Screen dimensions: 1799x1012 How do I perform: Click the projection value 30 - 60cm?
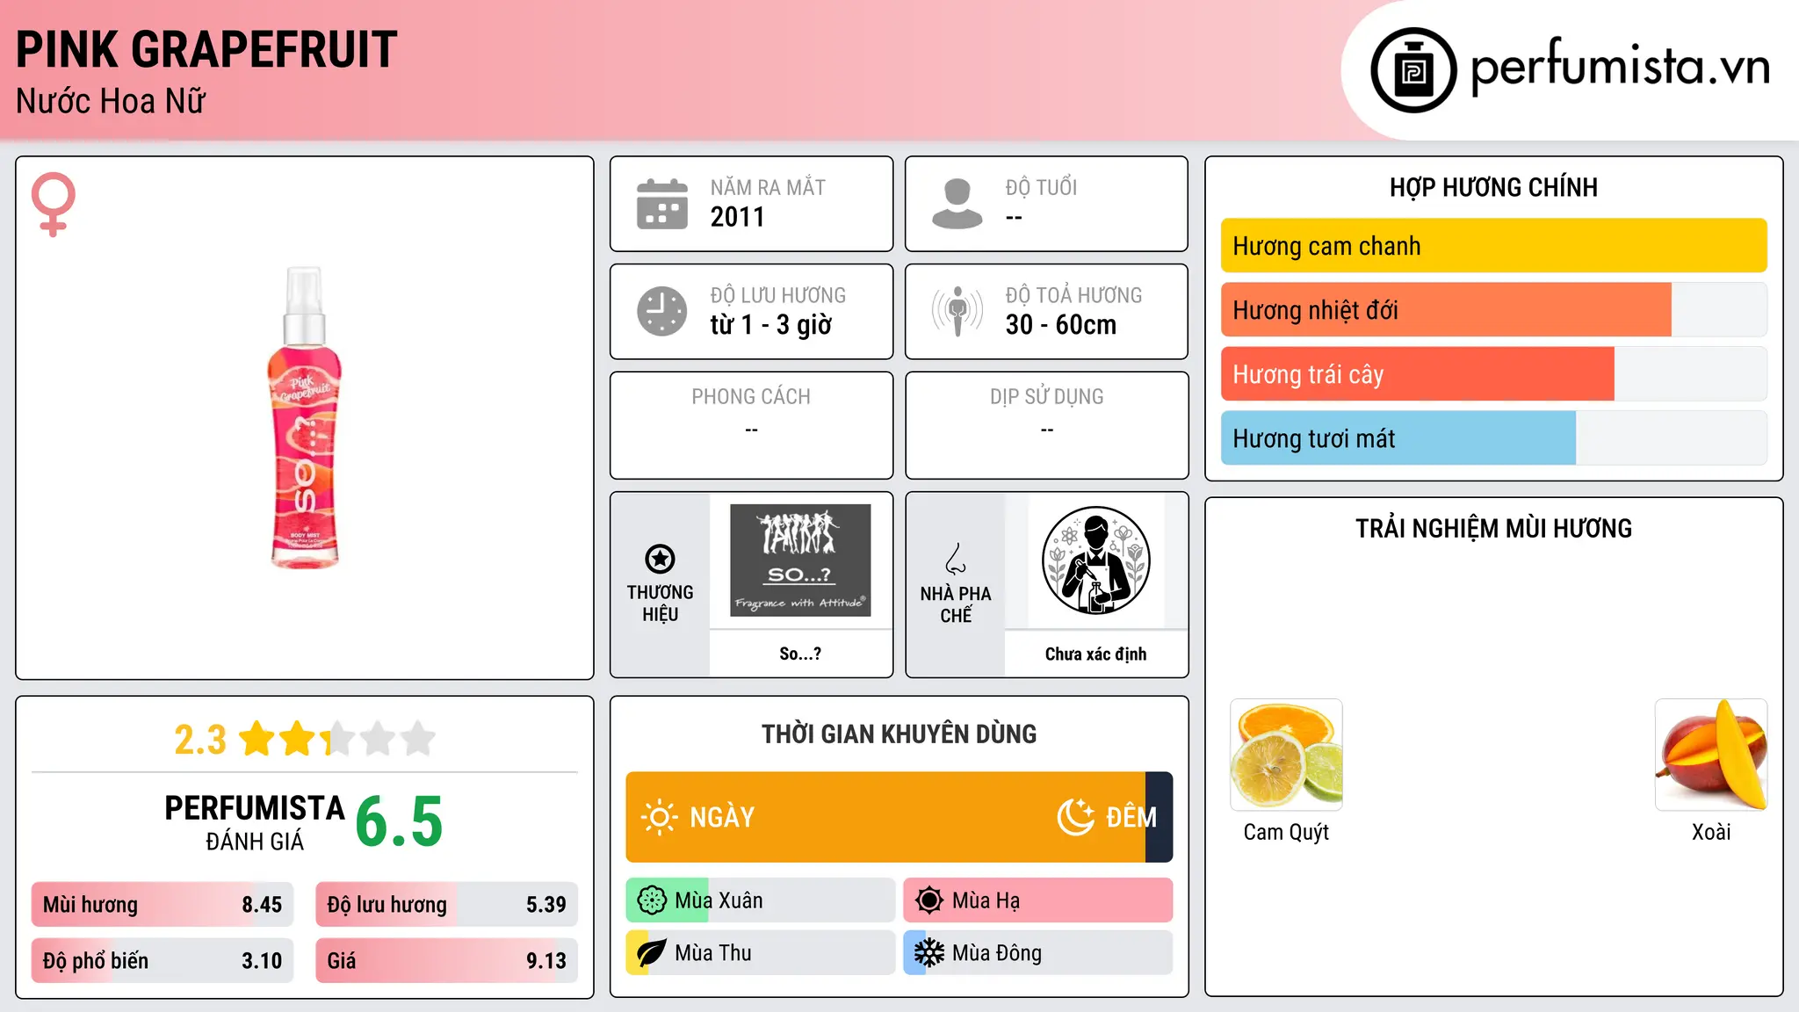tap(1061, 325)
